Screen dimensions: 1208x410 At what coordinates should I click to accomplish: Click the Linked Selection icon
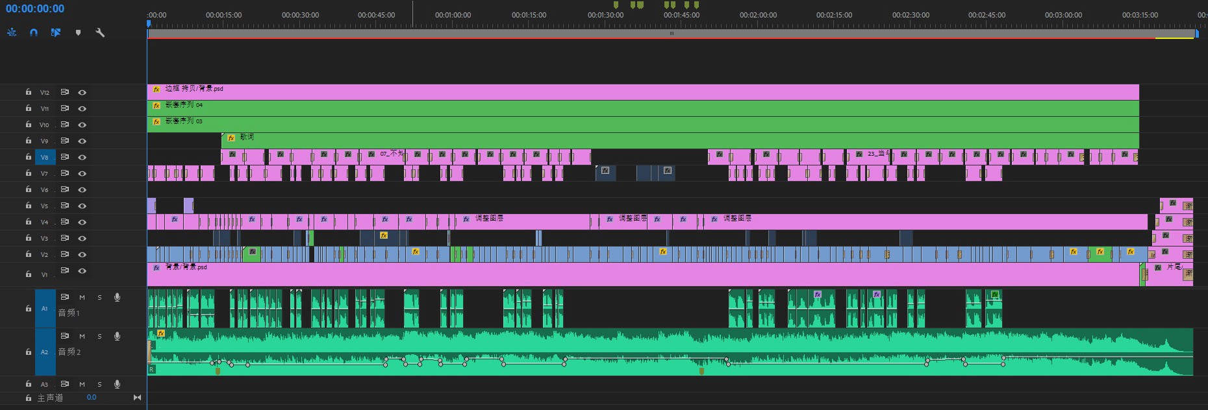[56, 32]
